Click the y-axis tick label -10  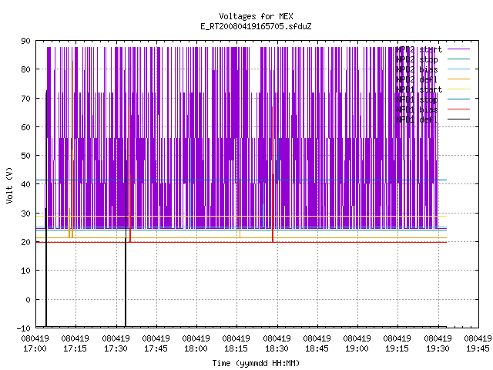pos(24,328)
